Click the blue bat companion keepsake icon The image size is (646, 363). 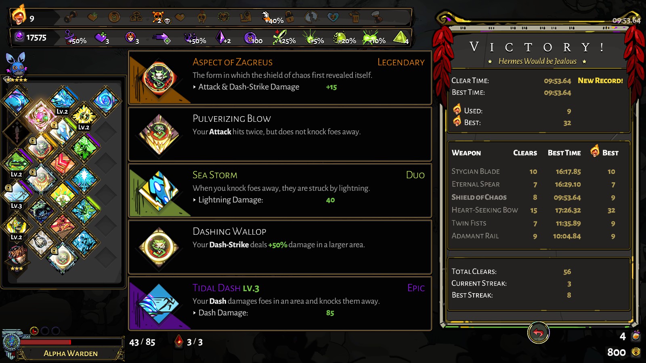[16, 65]
